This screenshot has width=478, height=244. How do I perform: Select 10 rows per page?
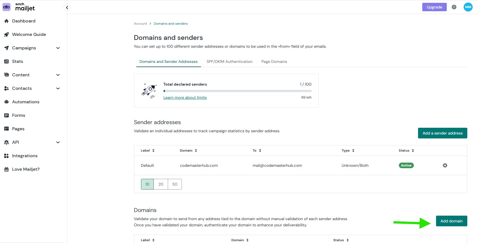click(147, 184)
